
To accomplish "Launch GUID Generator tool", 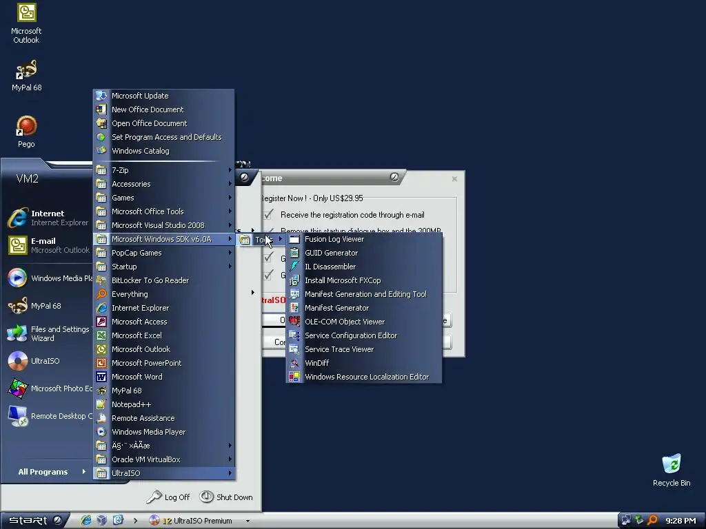I will pyautogui.click(x=364, y=253).
